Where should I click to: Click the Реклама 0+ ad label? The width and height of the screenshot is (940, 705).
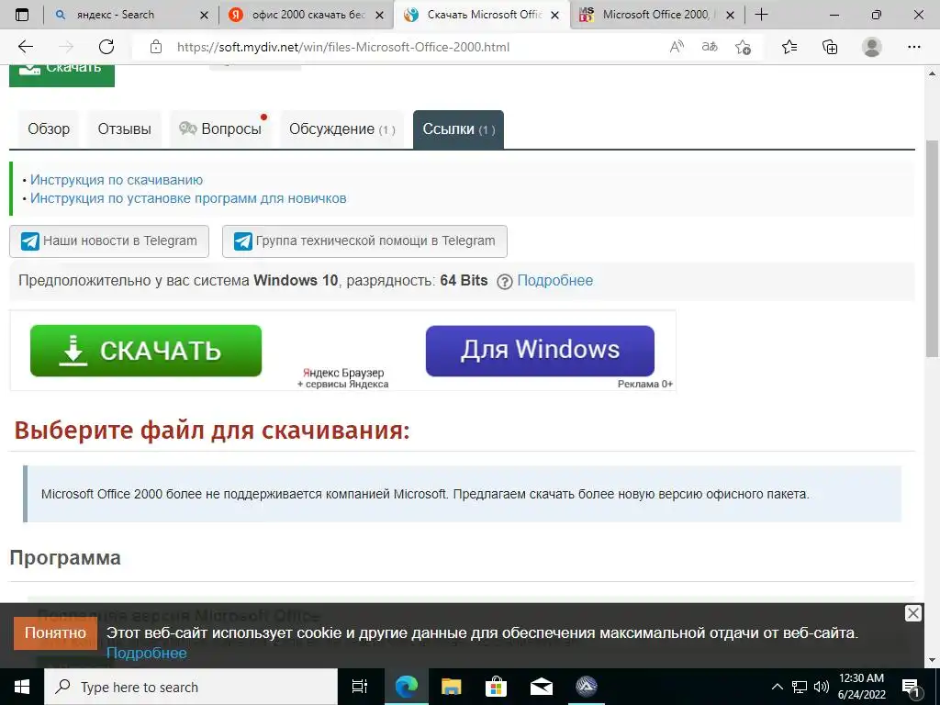645,384
